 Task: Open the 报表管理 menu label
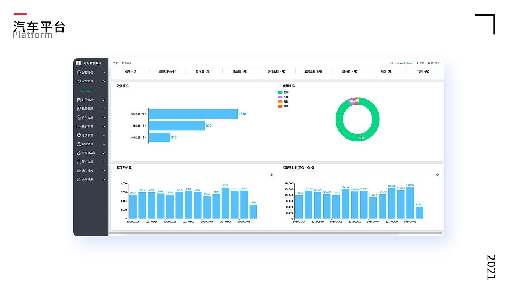click(87, 126)
